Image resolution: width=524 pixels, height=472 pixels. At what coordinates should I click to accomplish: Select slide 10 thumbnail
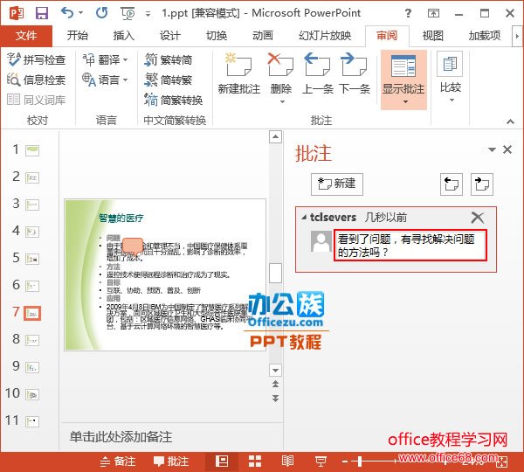coord(32,395)
